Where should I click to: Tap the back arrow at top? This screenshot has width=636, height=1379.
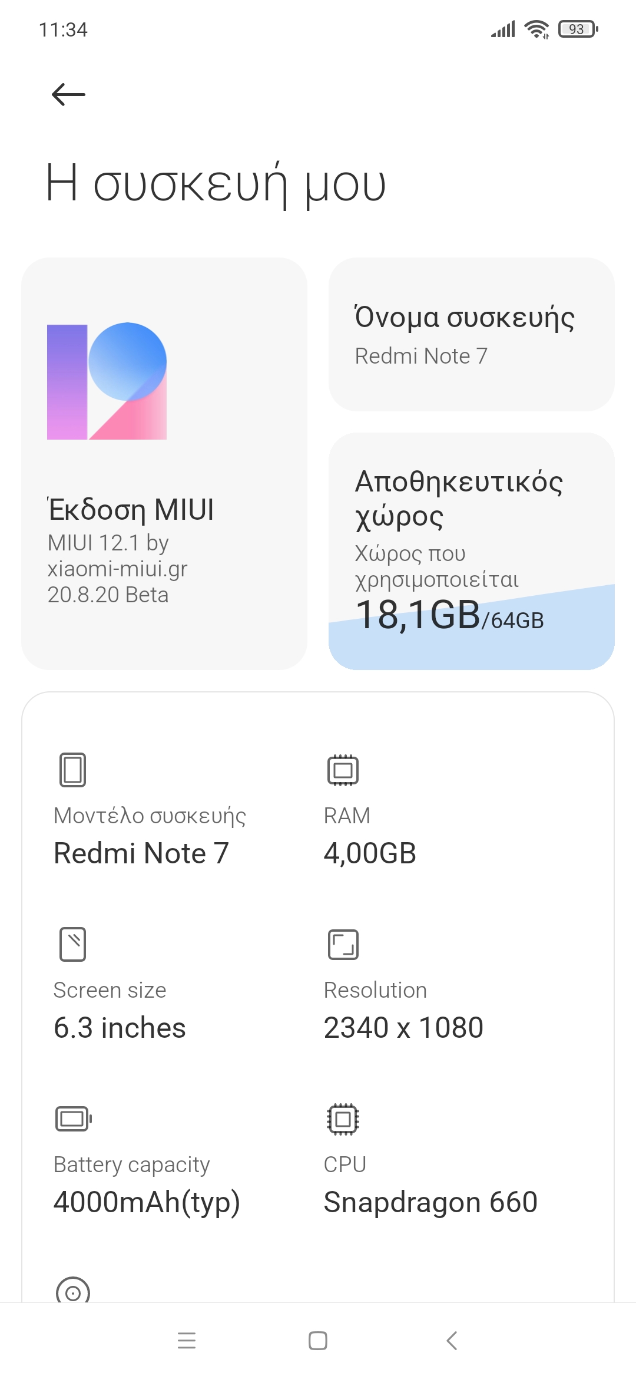(68, 94)
